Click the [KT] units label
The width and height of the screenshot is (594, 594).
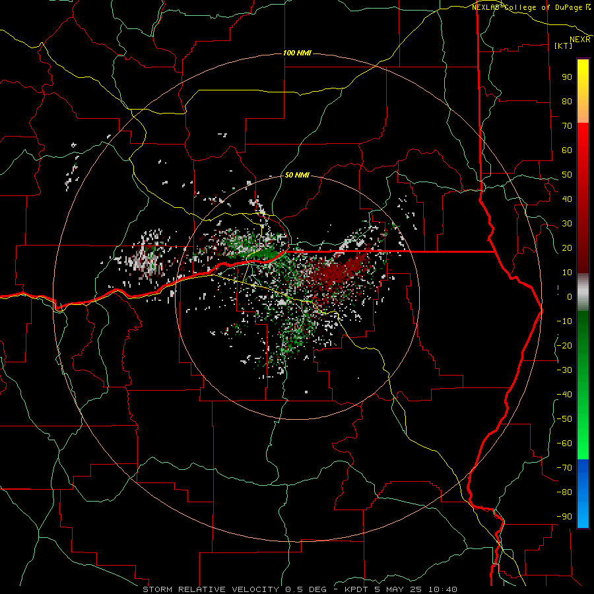(564, 46)
